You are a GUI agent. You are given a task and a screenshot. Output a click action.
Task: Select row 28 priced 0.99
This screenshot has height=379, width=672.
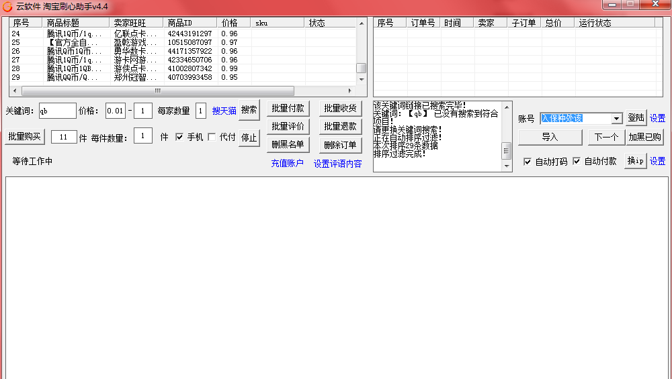click(x=182, y=68)
